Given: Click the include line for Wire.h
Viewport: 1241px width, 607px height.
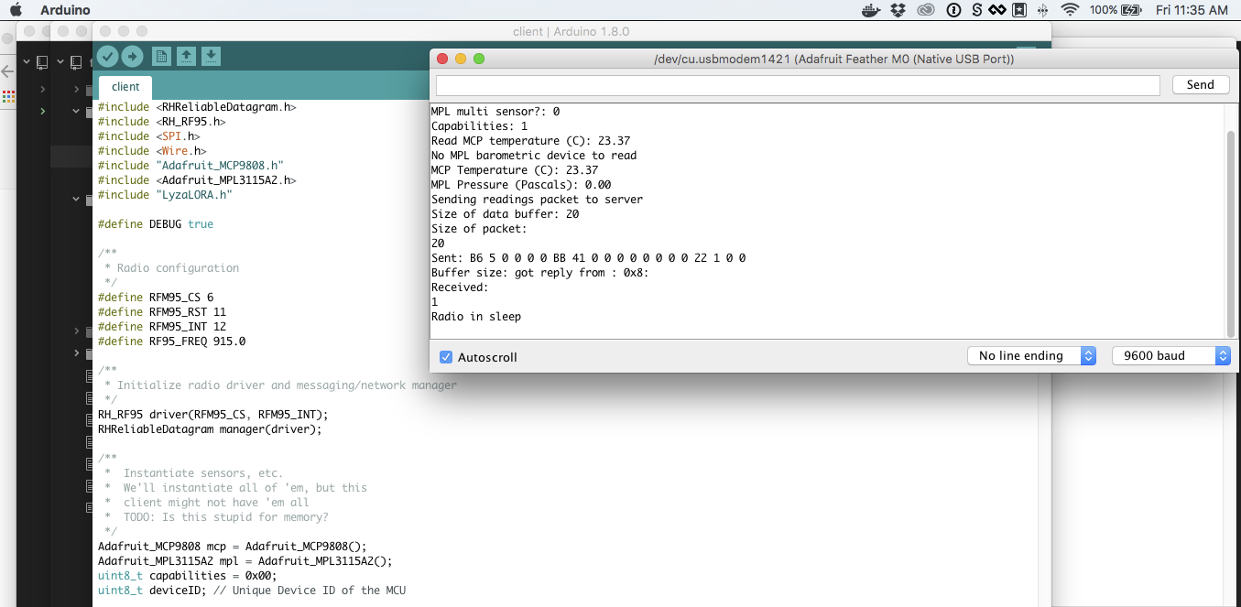Looking at the screenshot, I should click(152, 151).
